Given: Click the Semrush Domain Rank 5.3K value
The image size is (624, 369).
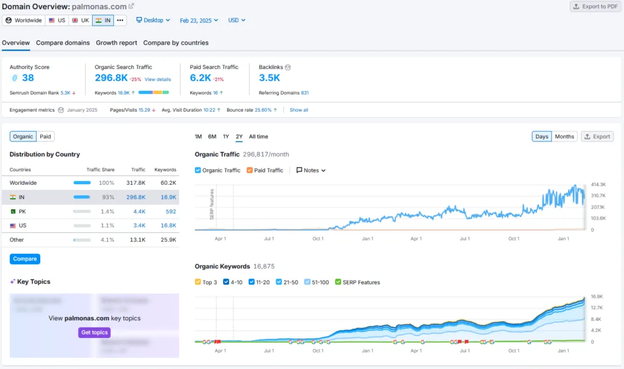Looking at the screenshot, I should tap(65, 93).
